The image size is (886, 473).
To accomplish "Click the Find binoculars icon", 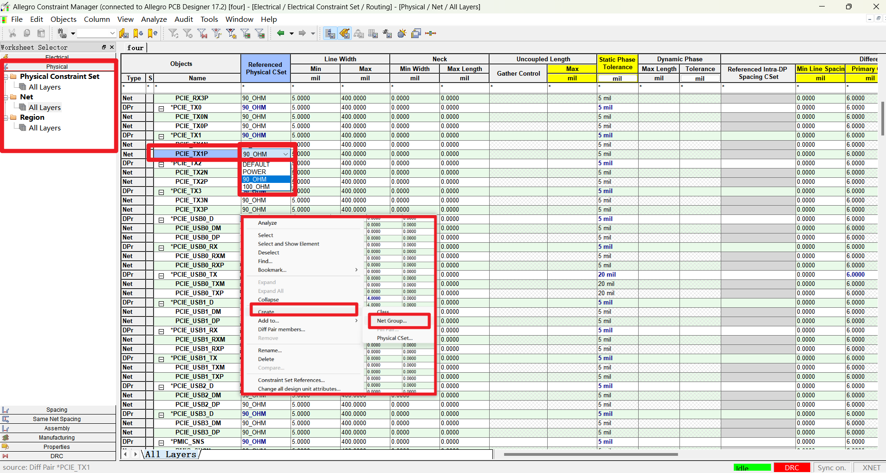I will pyautogui.click(x=62, y=33).
